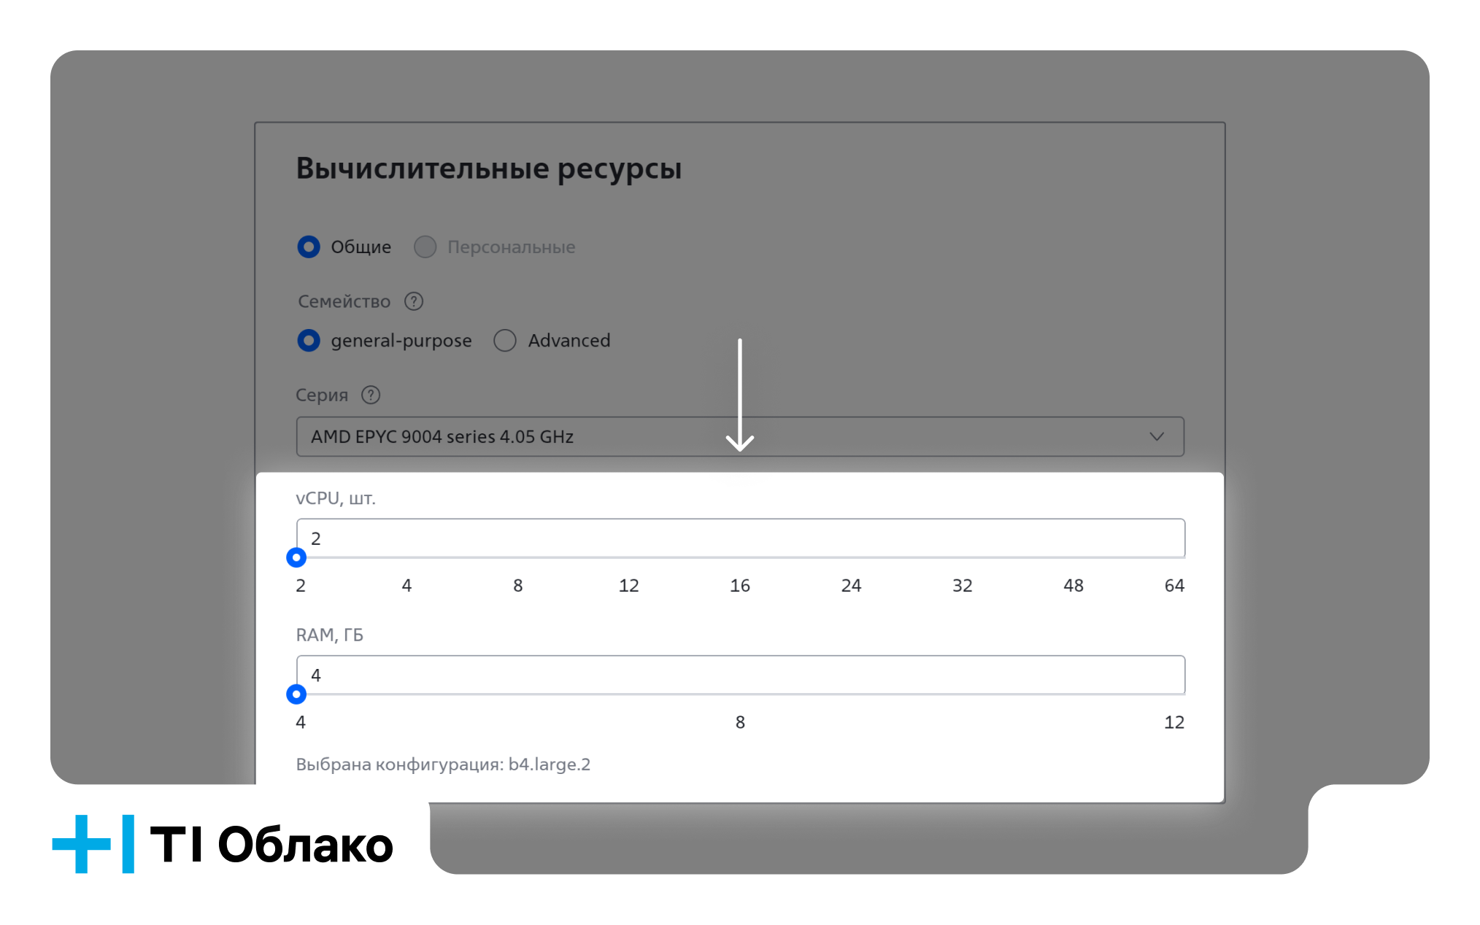This screenshot has height=925, width=1480.
Task: Click the AMD EPYC dropdown expand arrow
Action: pos(1157,436)
